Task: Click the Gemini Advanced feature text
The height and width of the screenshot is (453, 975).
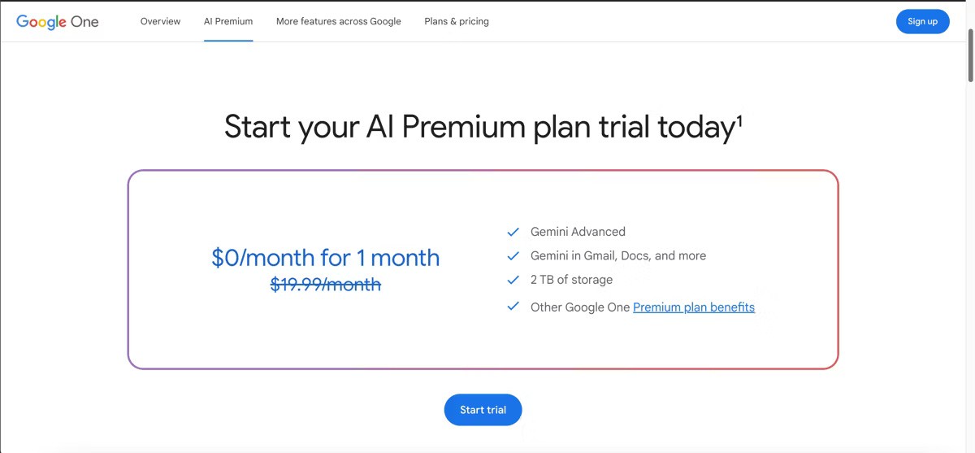Action: [x=578, y=232]
